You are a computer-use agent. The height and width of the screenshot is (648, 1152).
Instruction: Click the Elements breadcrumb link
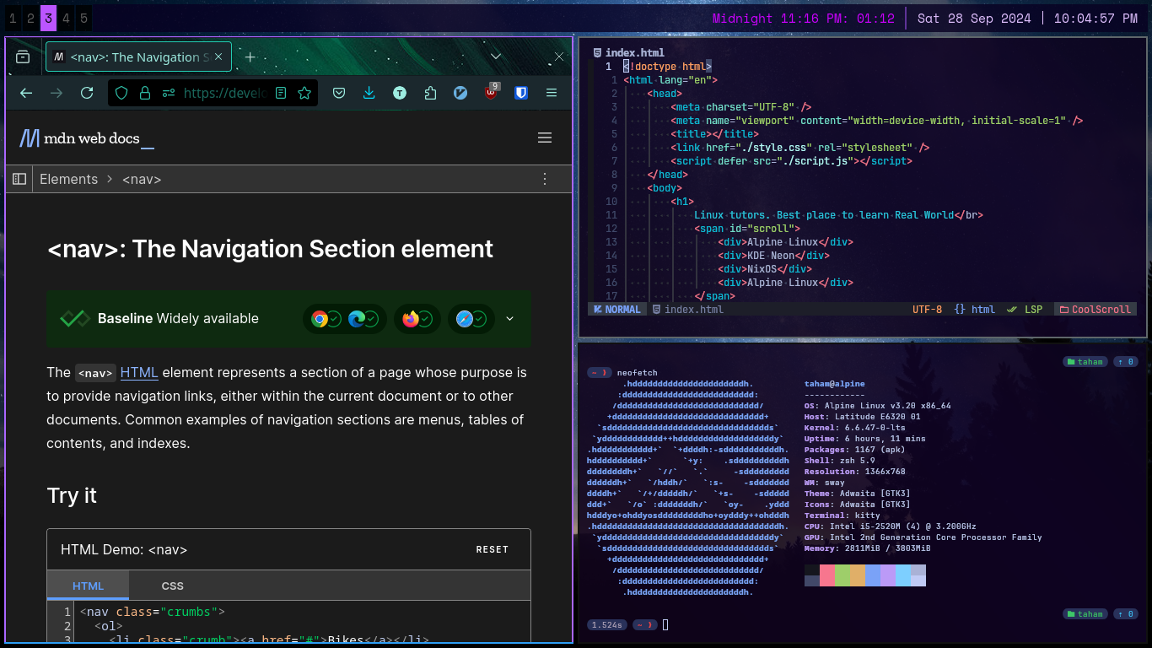pyautogui.click(x=68, y=179)
